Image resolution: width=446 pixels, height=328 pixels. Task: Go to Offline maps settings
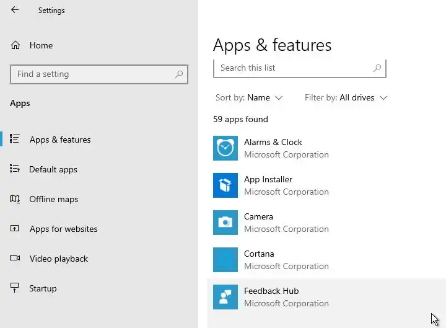click(x=54, y=199)
